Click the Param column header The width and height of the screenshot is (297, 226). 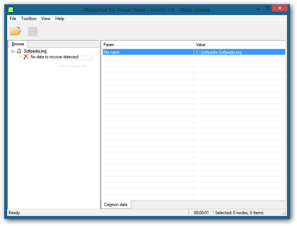(x=147, y=45)
